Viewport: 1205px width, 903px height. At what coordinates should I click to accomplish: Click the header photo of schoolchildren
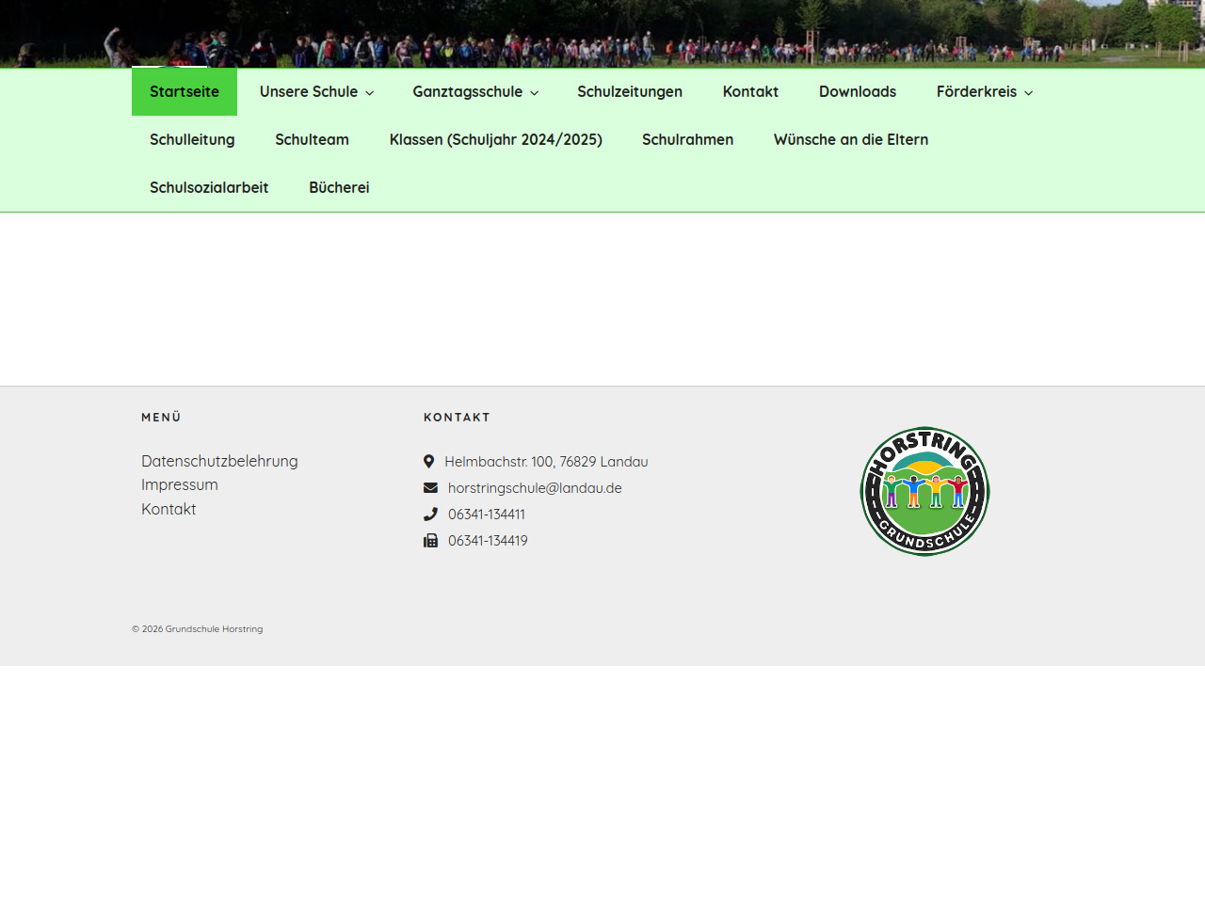click(602, 33)
